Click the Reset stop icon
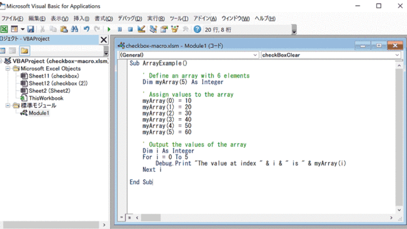The image size is (407, 229). (x=130, y=29)
